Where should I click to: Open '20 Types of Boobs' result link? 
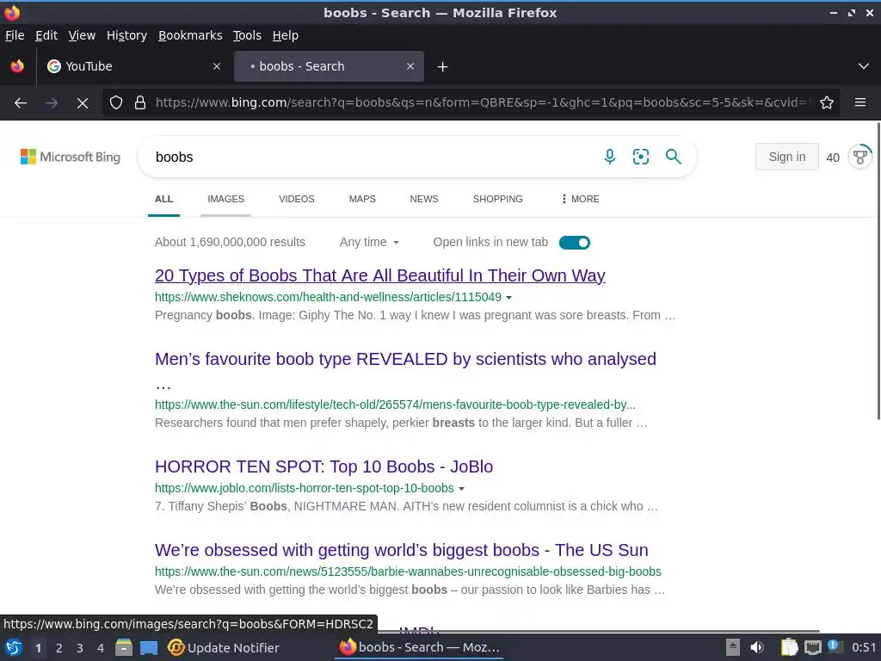tap(379, 275)
